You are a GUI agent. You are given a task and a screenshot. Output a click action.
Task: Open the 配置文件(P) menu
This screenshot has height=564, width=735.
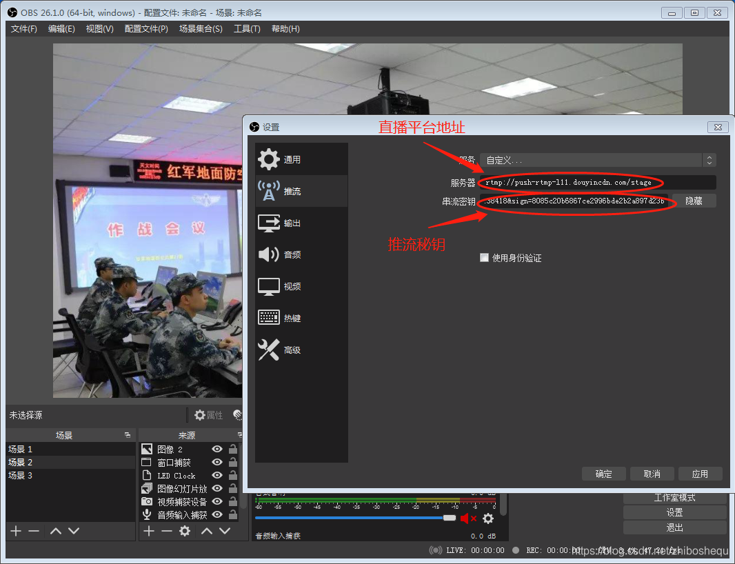[146, 28]
